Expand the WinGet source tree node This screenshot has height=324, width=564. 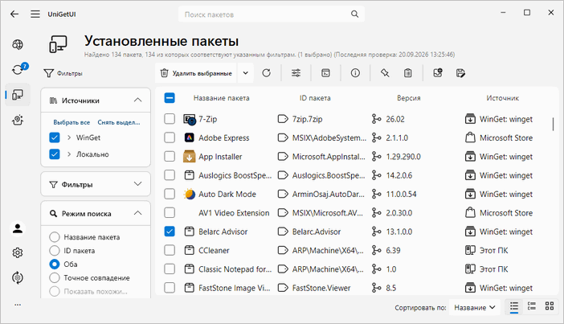tap(69, 137)
